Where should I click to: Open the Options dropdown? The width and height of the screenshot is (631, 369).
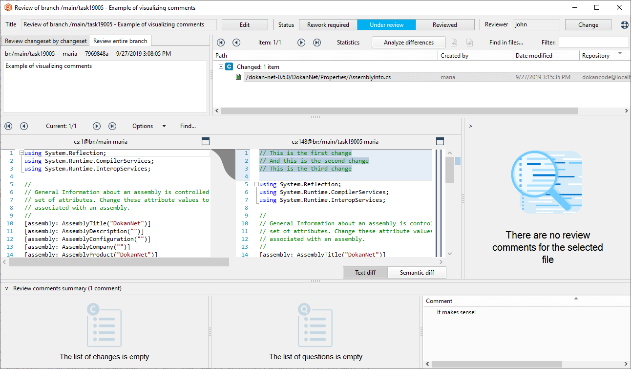[148, 126]
